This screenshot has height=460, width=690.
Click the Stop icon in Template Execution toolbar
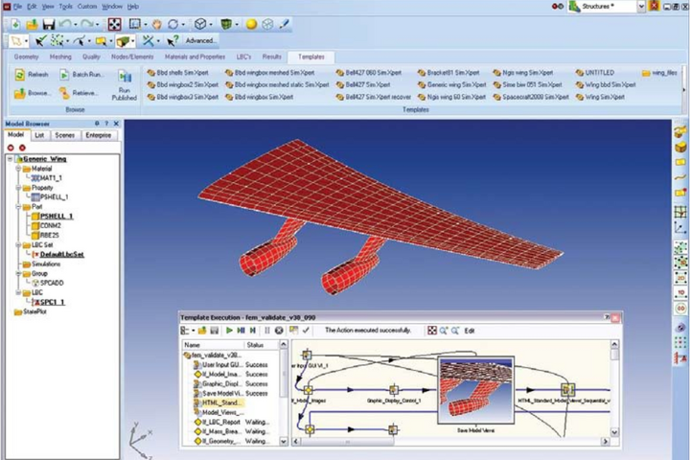click(x=279, y=331)
